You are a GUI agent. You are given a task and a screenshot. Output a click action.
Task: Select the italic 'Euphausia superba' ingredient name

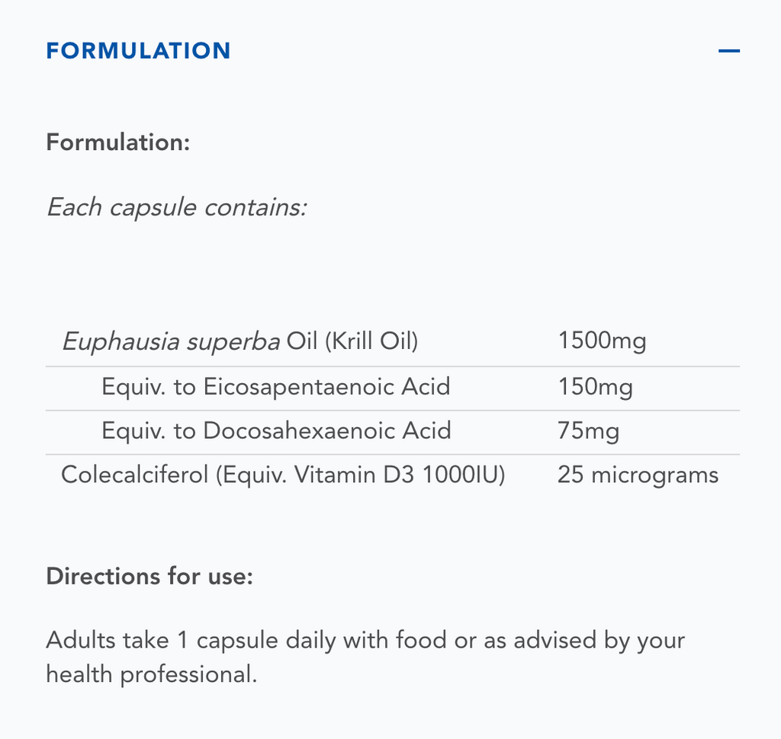point(171,341)
